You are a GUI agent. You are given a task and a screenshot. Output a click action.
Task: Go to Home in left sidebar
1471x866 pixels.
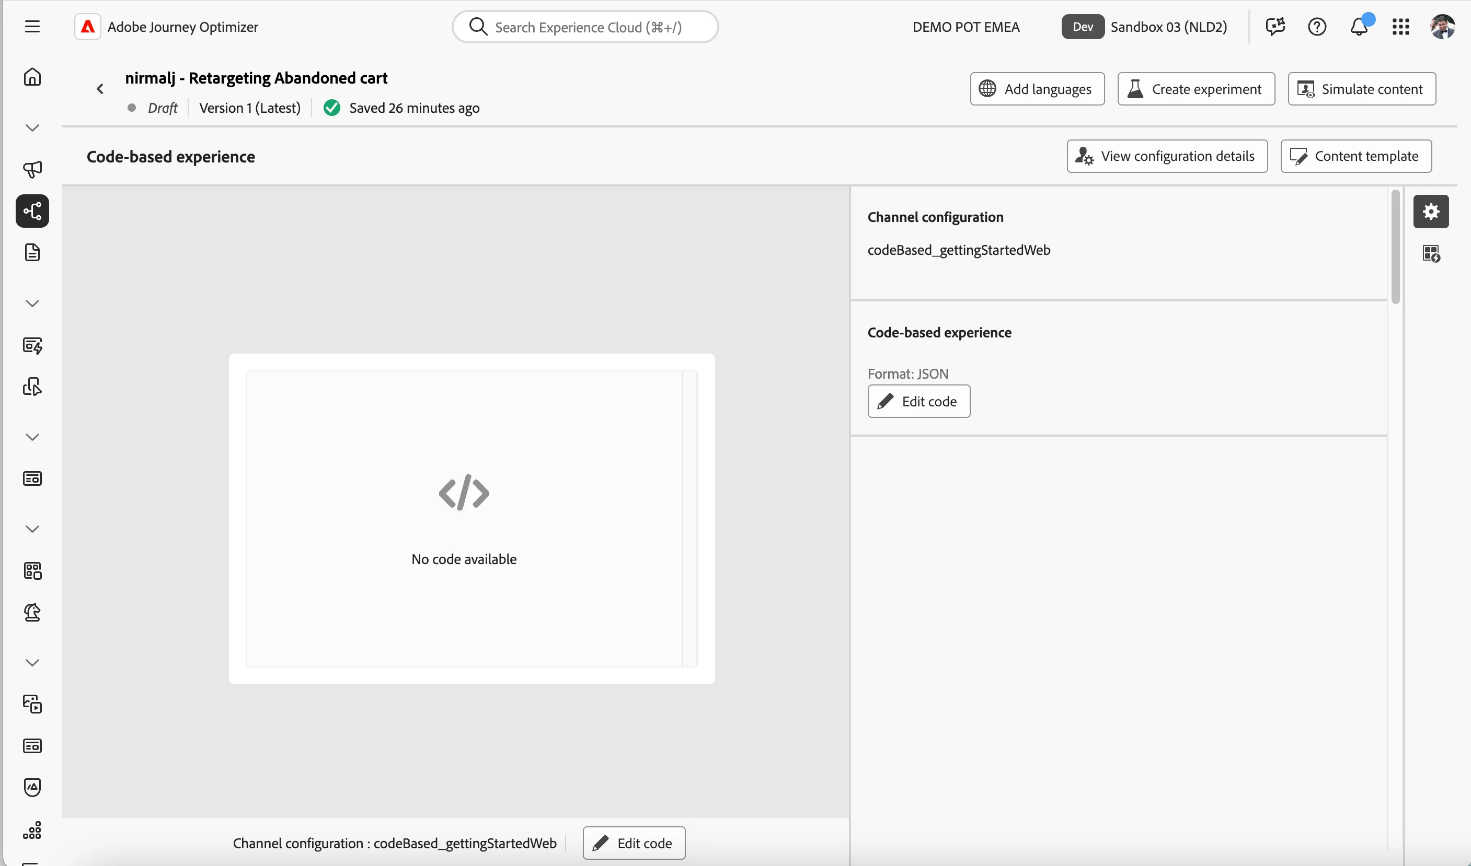(32, 77)
